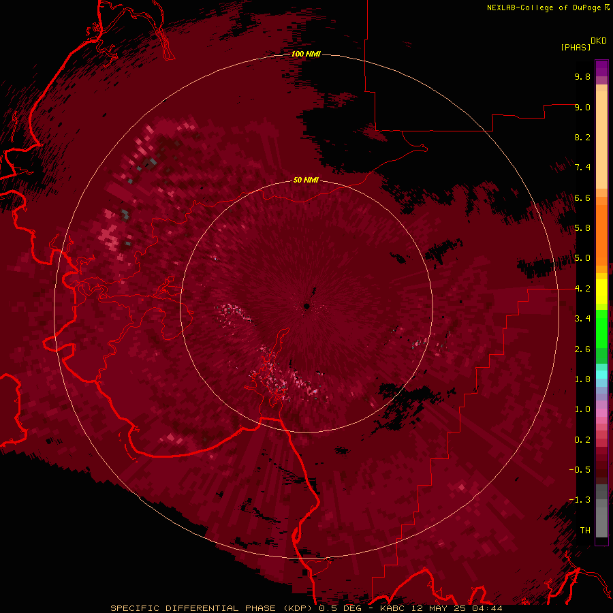Click the 4.2 scale value
Screen dimensions: 613x613
582,289
